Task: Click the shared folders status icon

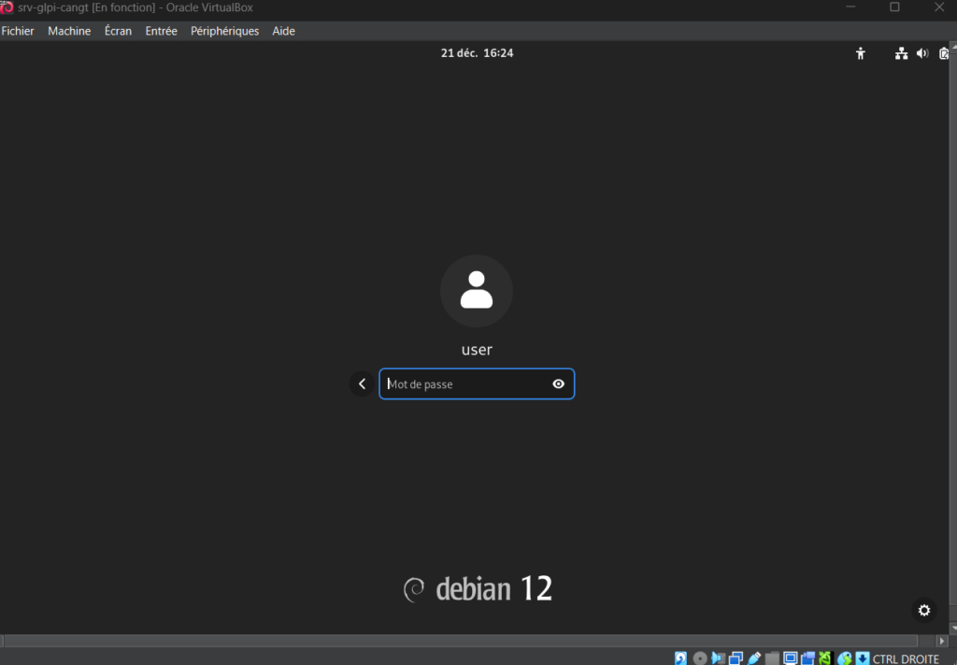Action: click(772, 658)
